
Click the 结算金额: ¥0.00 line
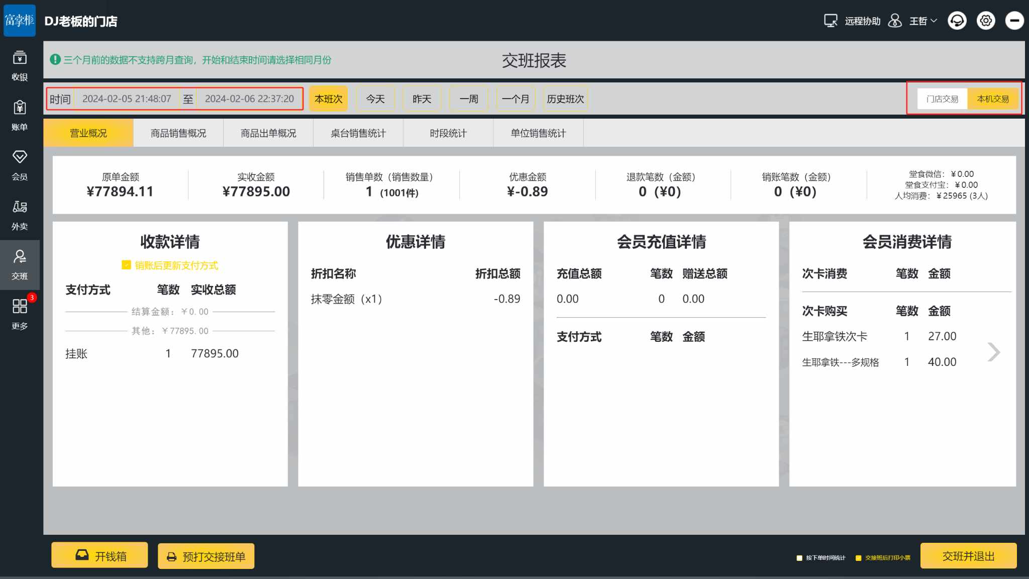(170, 312)
